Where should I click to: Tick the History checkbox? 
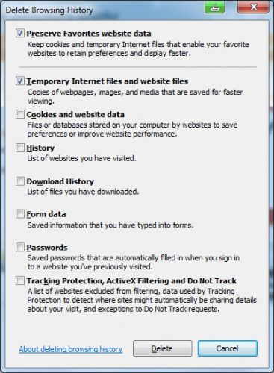[x=20, y=148]
